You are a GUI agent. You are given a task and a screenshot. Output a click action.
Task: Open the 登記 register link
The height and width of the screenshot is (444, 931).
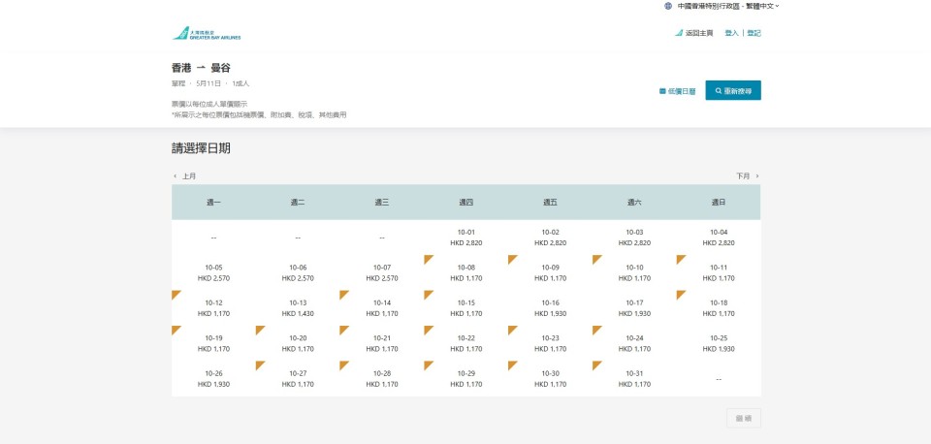tap(754, 33)
